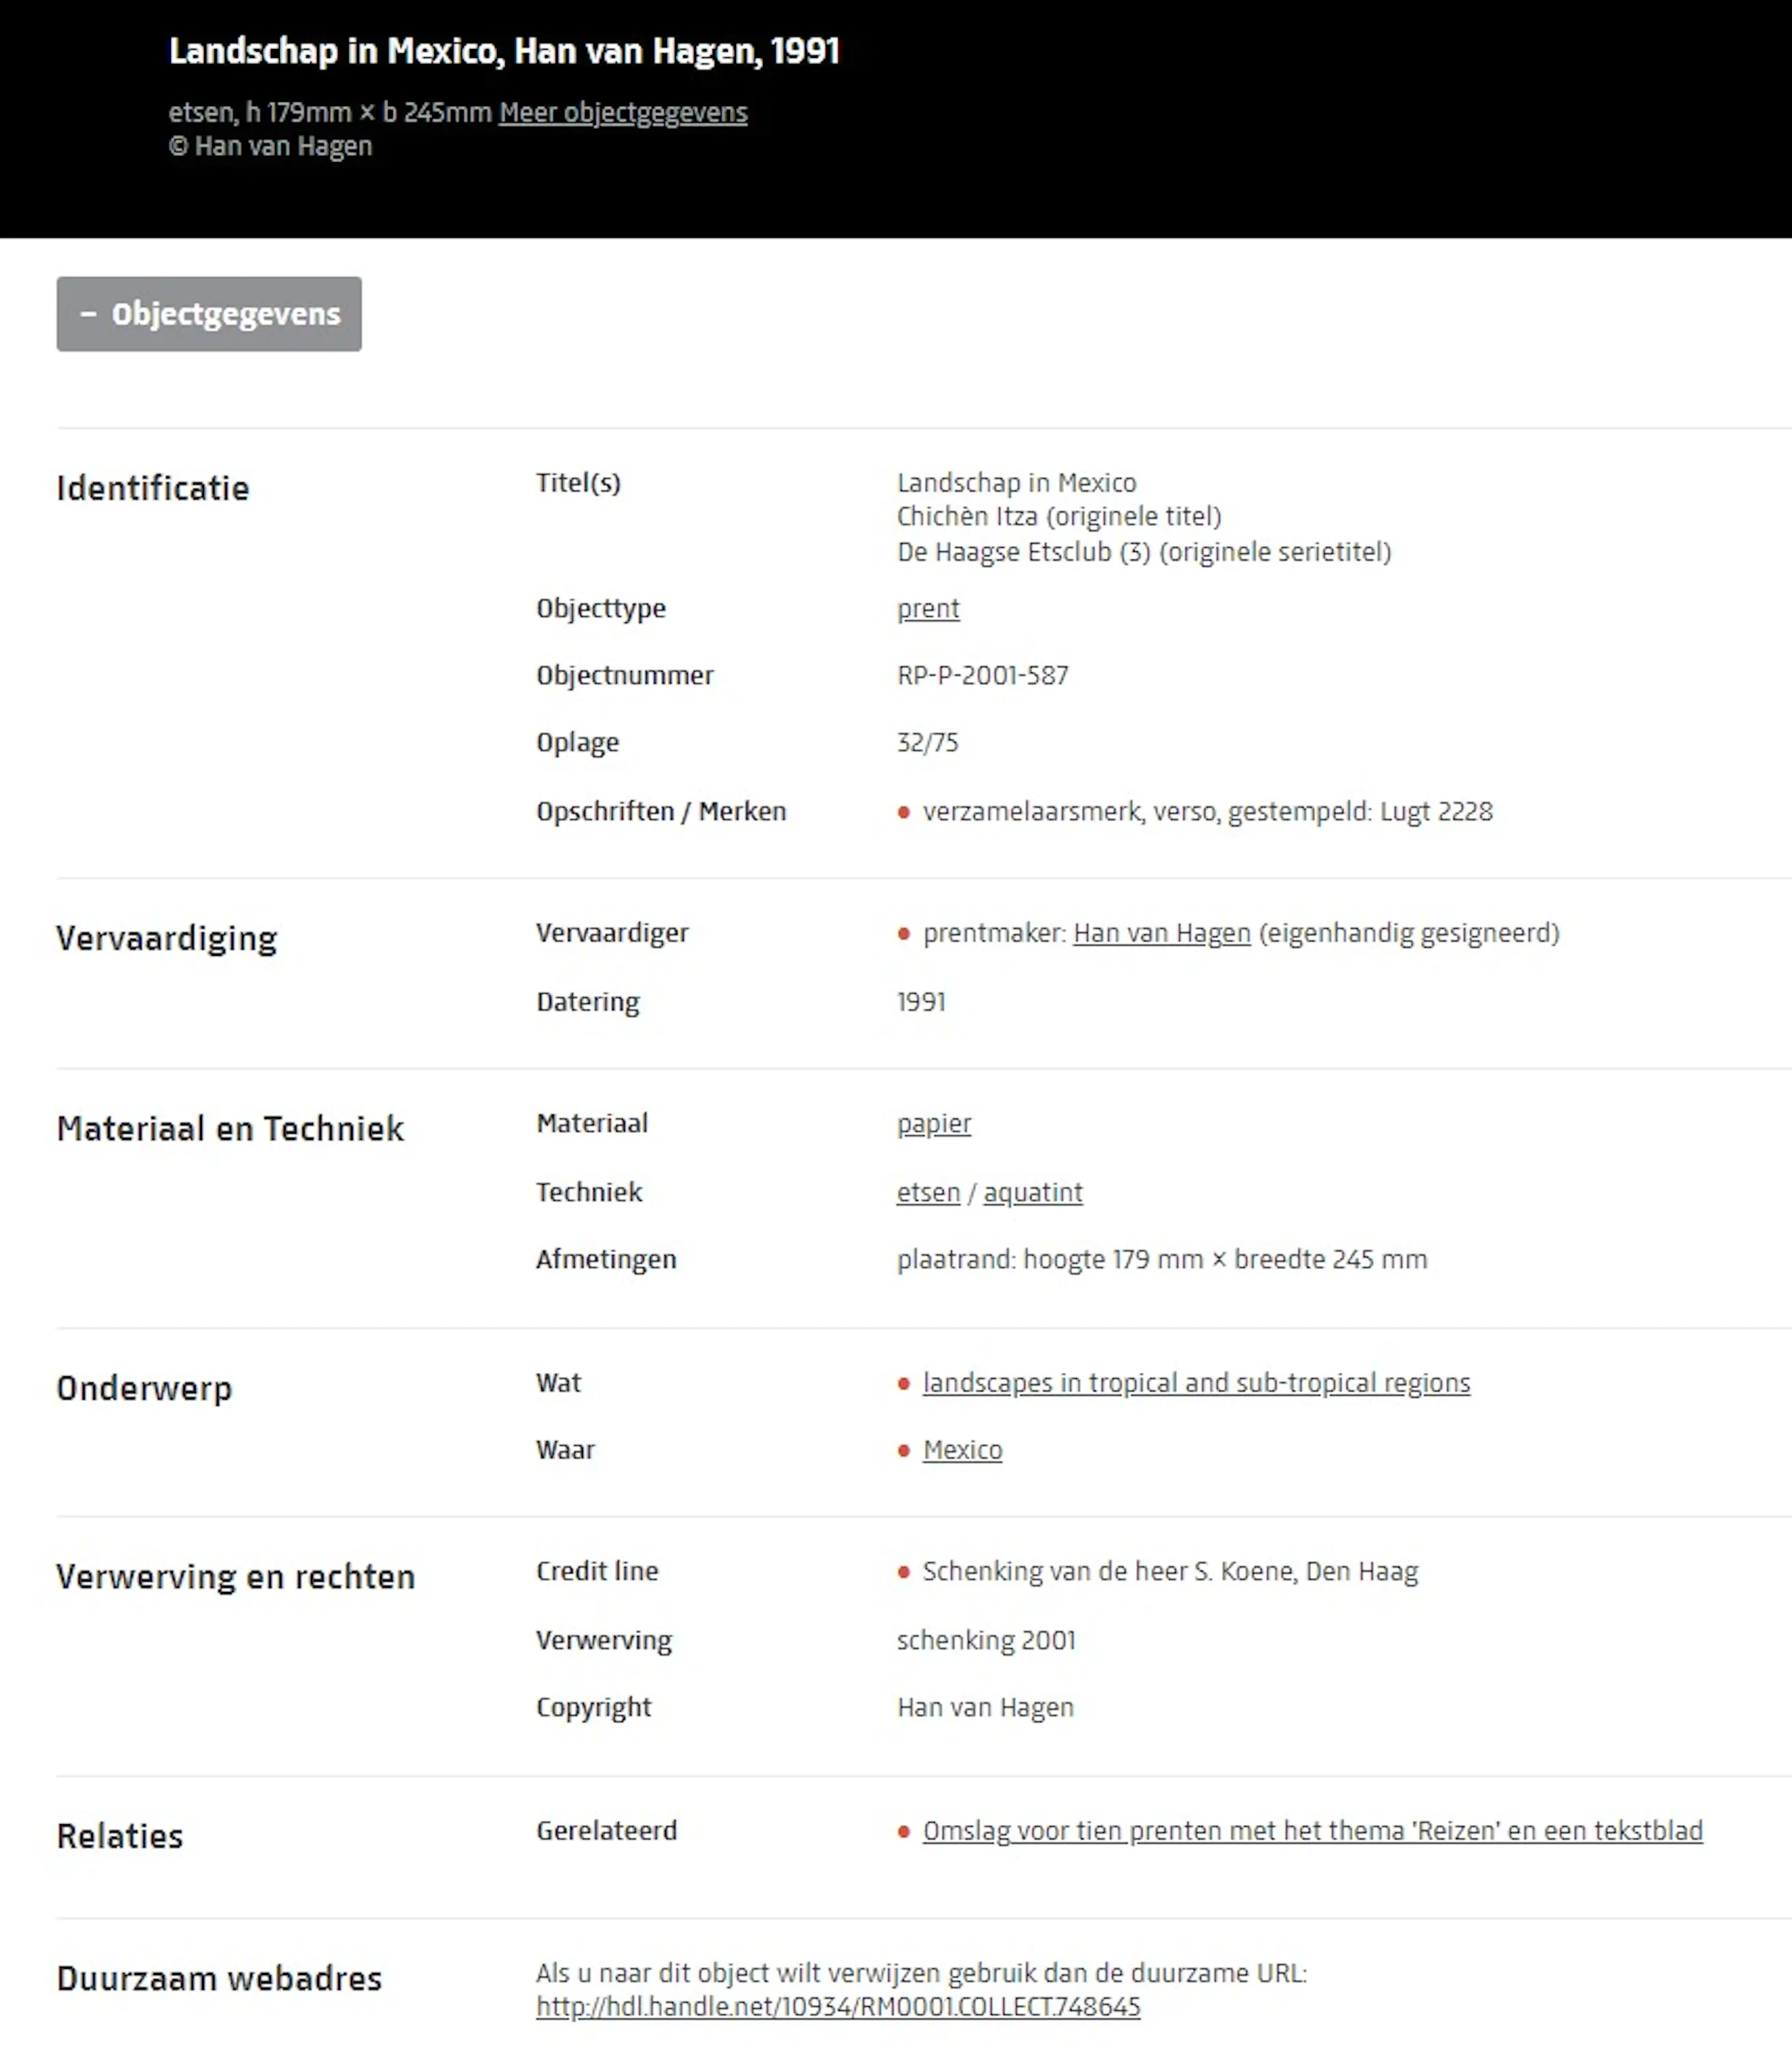Click the '© Han van Hagen' header text
1792x2064 pixels.
pos(270,147)
